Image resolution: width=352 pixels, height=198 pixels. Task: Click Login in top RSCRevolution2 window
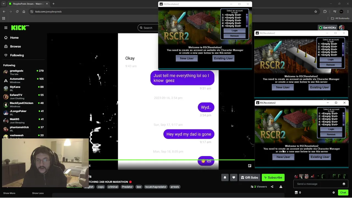coord(235,31)
